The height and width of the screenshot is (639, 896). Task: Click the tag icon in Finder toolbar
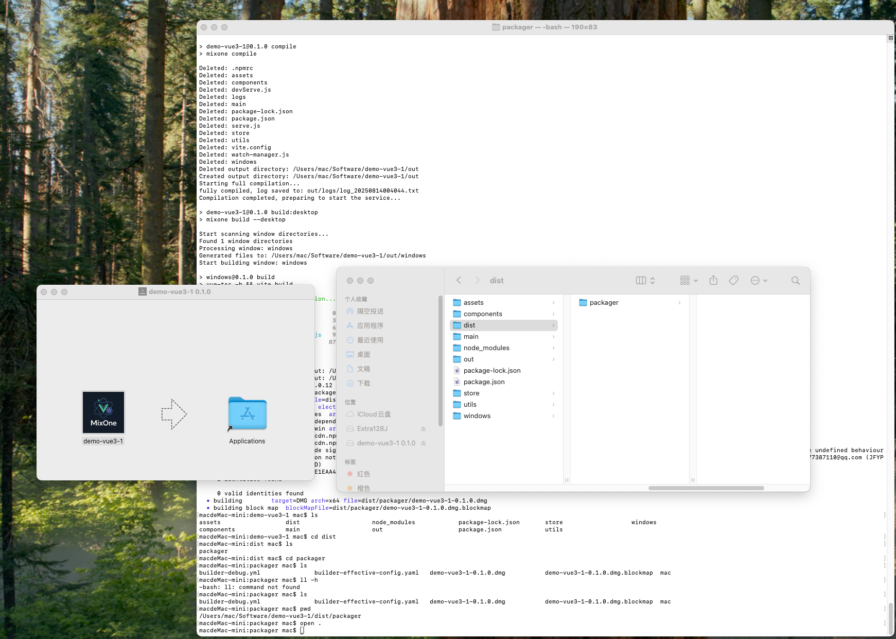coord(734,280)
